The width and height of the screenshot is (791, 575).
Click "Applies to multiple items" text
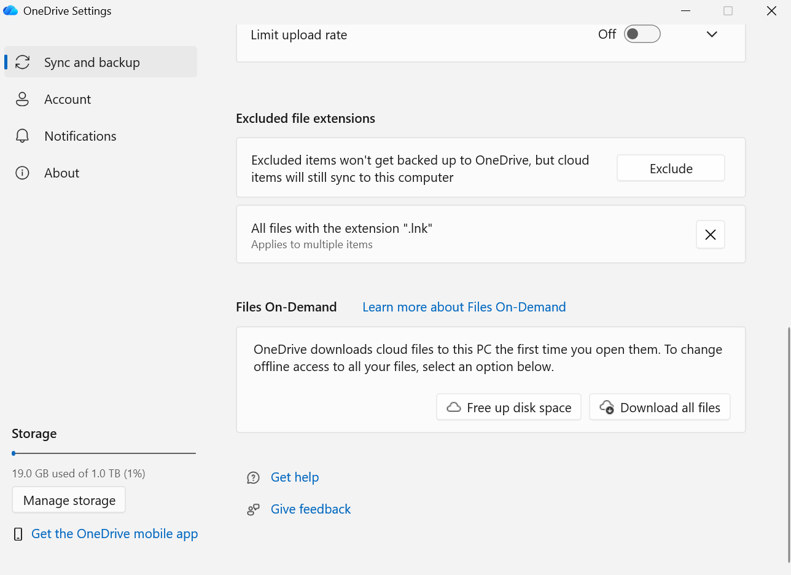[312, 244]
